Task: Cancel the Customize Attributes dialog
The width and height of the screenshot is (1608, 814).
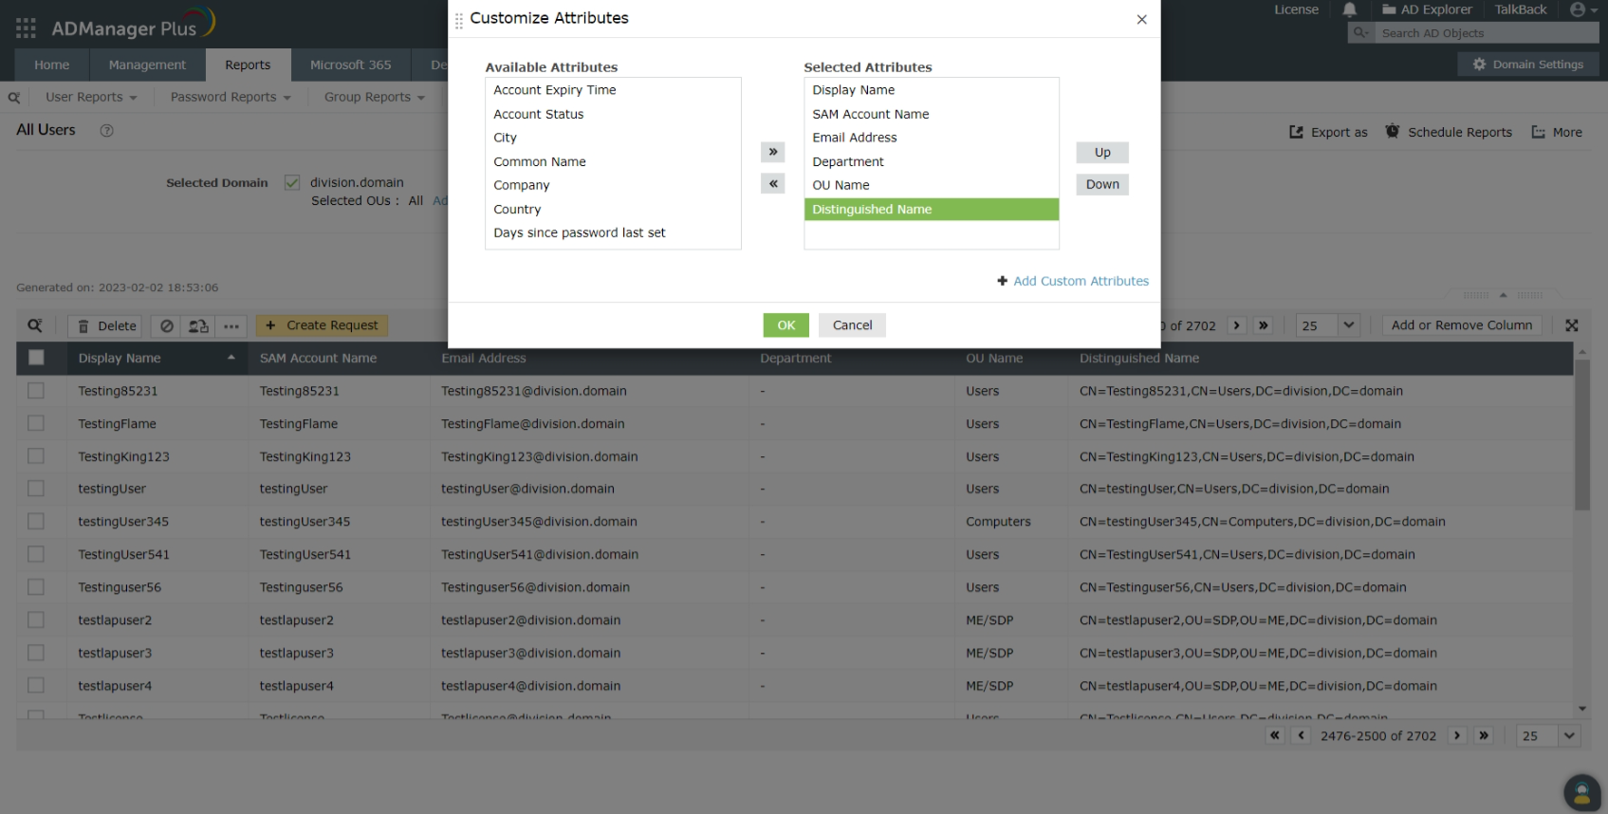Action: 852,325
